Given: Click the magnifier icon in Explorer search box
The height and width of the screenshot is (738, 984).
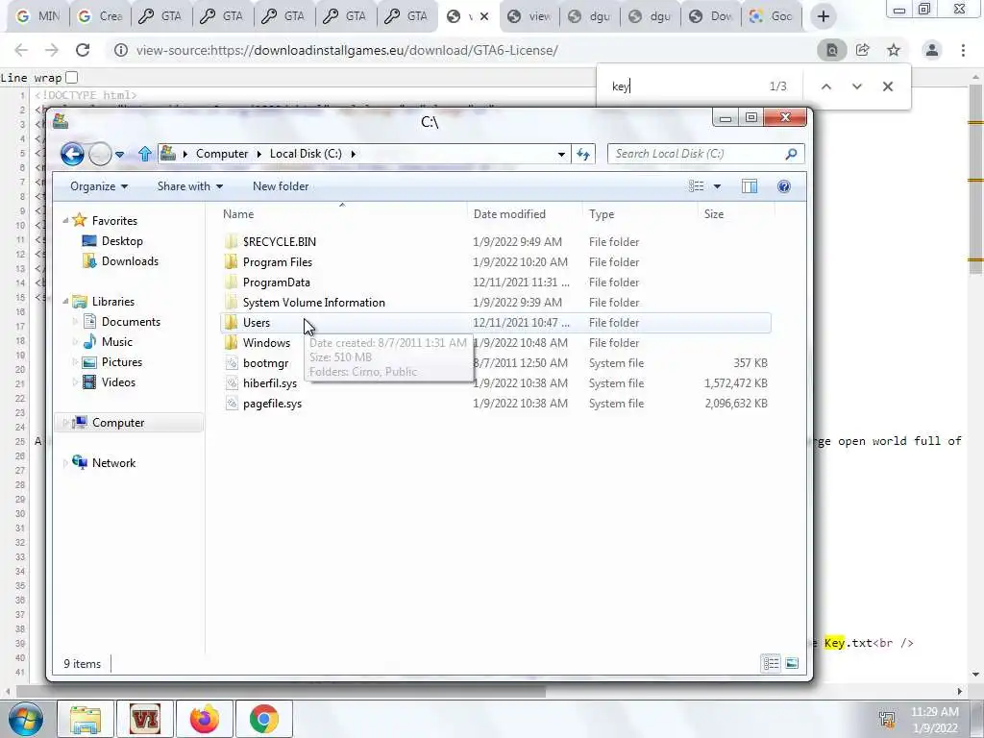Looking at the screenshot, I should (792, 154).
